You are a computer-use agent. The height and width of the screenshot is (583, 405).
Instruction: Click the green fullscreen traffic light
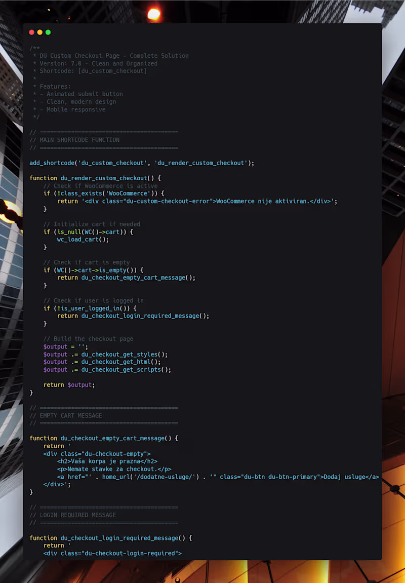[x=48, y=32]
